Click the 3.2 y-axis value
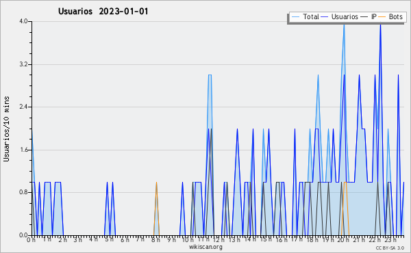The image size is (411, 253). pos(24,64)
